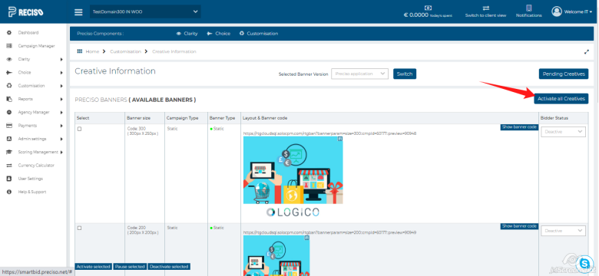Select Campaign Manager in the sidebar
The width and height of the screenshot is (599, 276).
36,46
